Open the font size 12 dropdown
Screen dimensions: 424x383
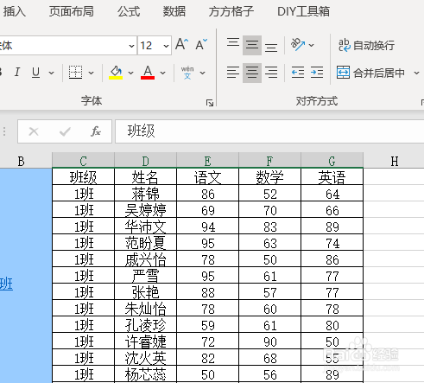point(166,46)
